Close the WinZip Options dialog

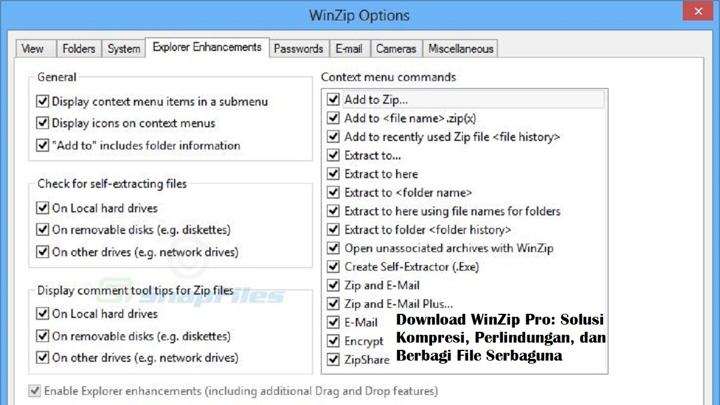(x=698, y=11)
